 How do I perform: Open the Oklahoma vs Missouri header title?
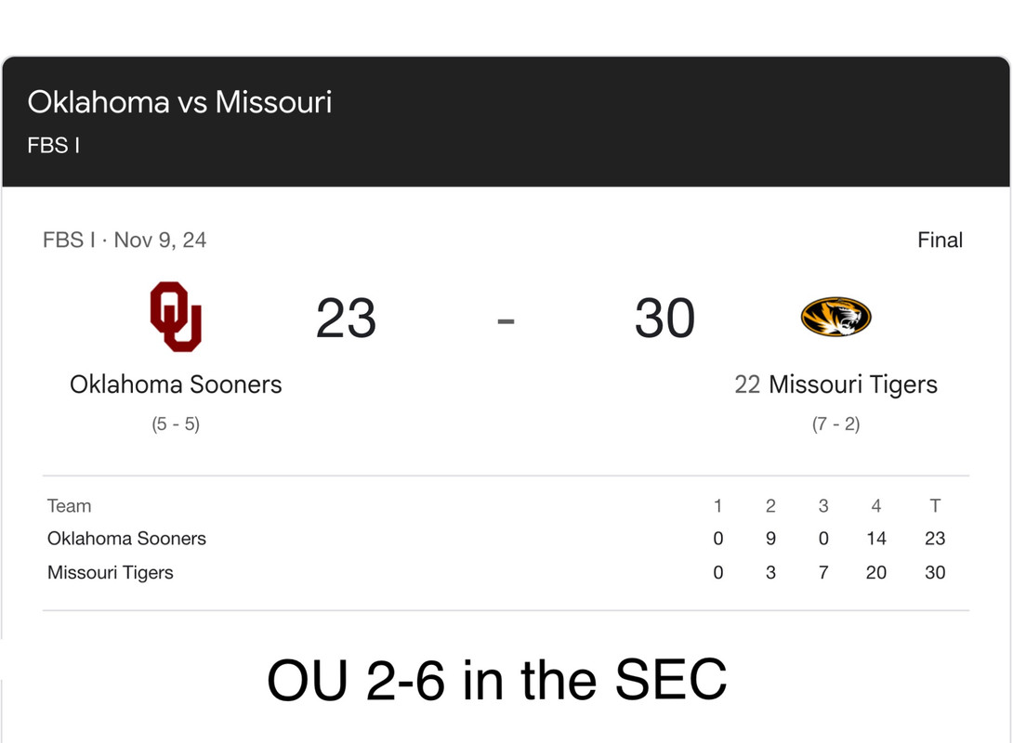point(179,101)
